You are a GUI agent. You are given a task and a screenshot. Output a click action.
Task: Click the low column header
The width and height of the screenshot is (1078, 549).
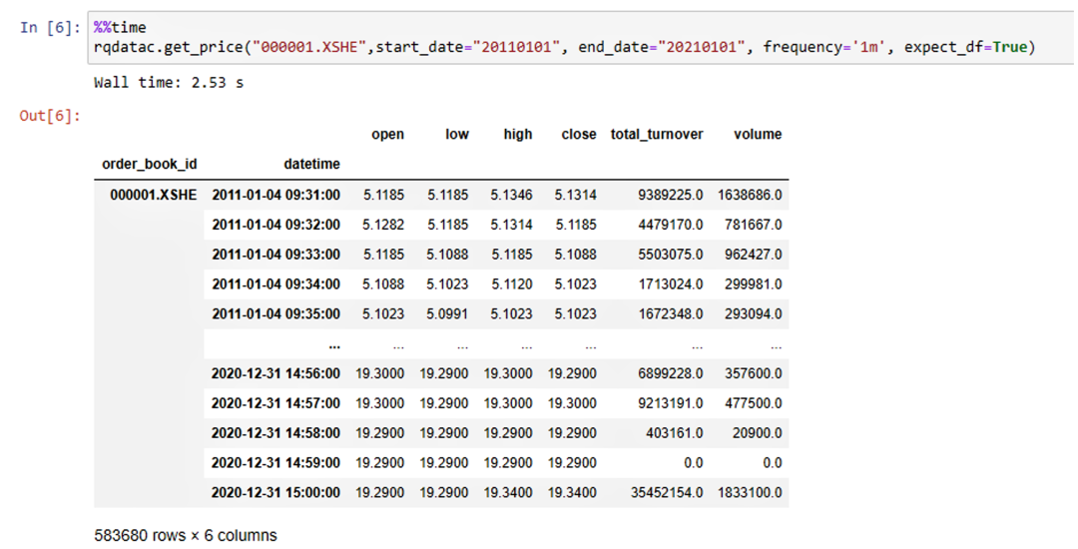tap(457, 135)
